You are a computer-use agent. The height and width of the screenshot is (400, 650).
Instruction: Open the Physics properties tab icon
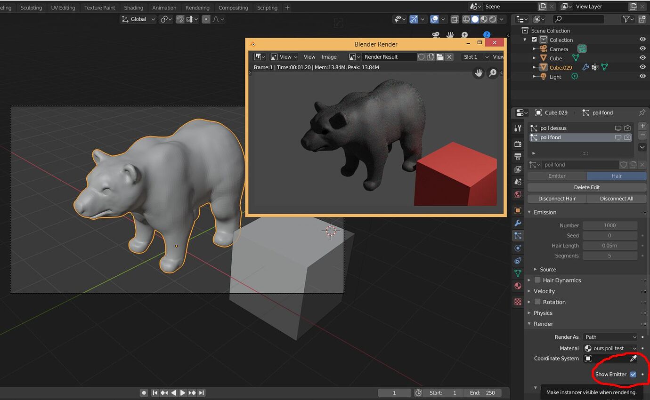pyautogui.click(x=518, y=248)
